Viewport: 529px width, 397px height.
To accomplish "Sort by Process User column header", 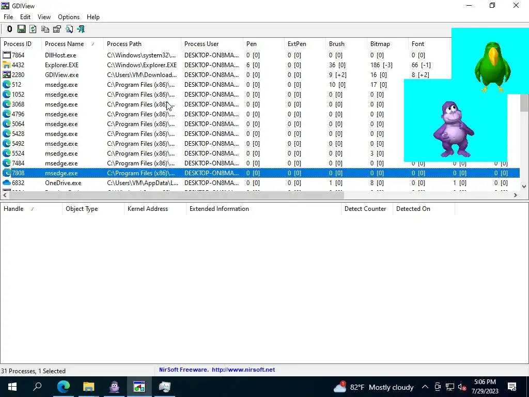I will 212,44.
